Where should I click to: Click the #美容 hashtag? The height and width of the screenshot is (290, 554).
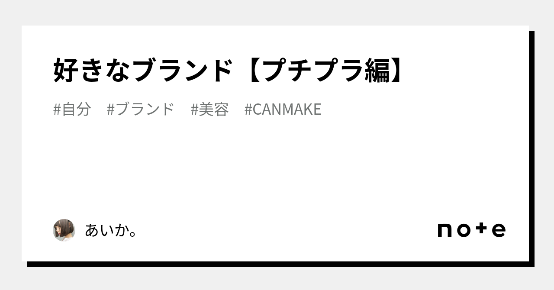click(x=209, y=110)
